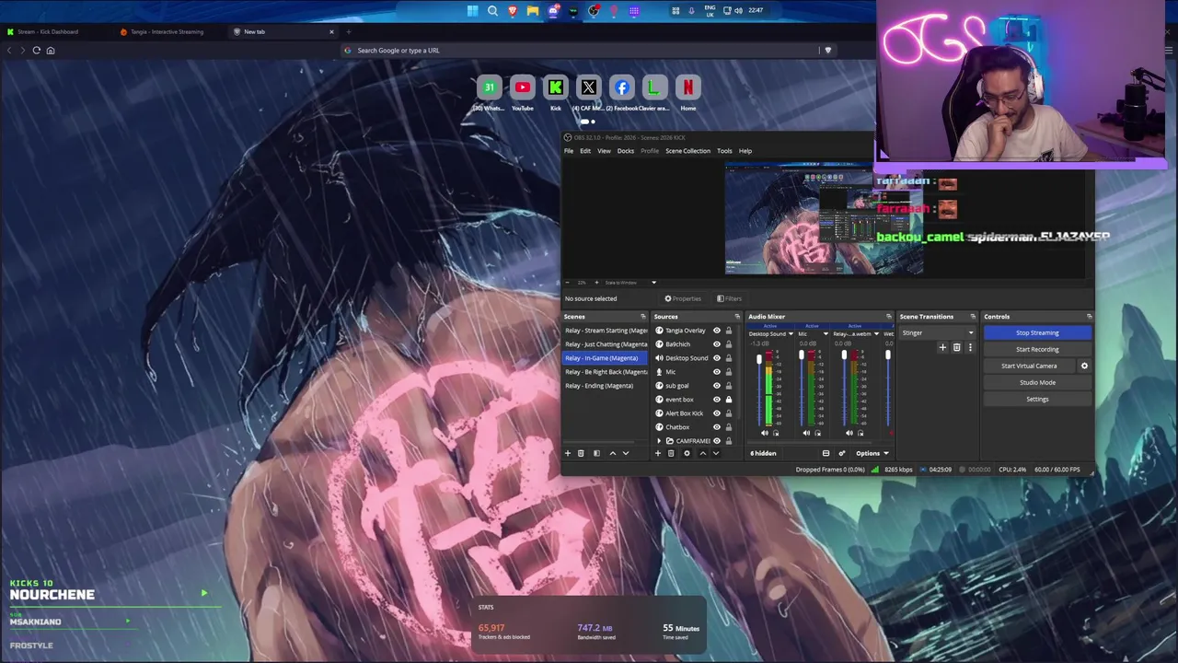Add a new scene in OBS Scenes panel
The width and height of the screenshot is (1178, 663).
click(x=568, y=453)
